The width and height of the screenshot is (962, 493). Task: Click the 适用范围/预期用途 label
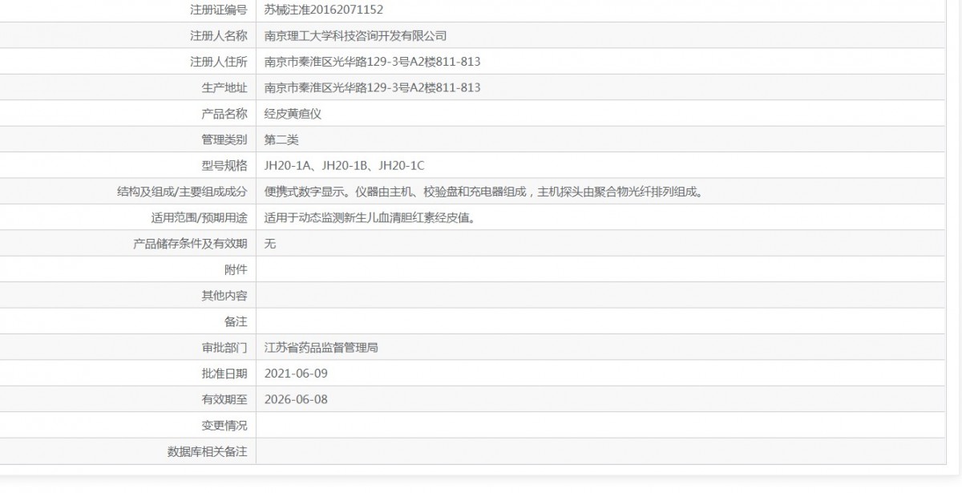(199, 217)
